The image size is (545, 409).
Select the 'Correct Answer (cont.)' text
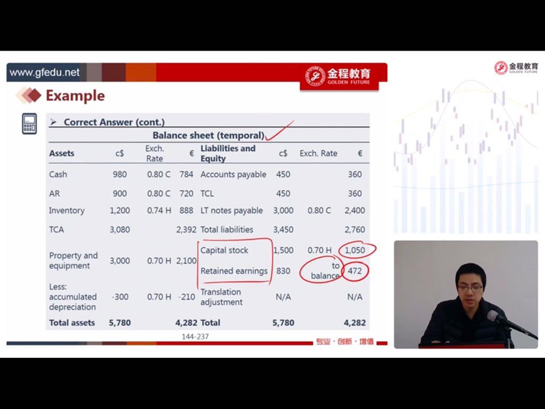pos(114,122)
